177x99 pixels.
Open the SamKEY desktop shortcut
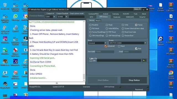point(15,29)
